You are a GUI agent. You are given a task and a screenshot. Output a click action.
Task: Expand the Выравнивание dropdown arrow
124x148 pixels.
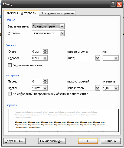[62, 26]
